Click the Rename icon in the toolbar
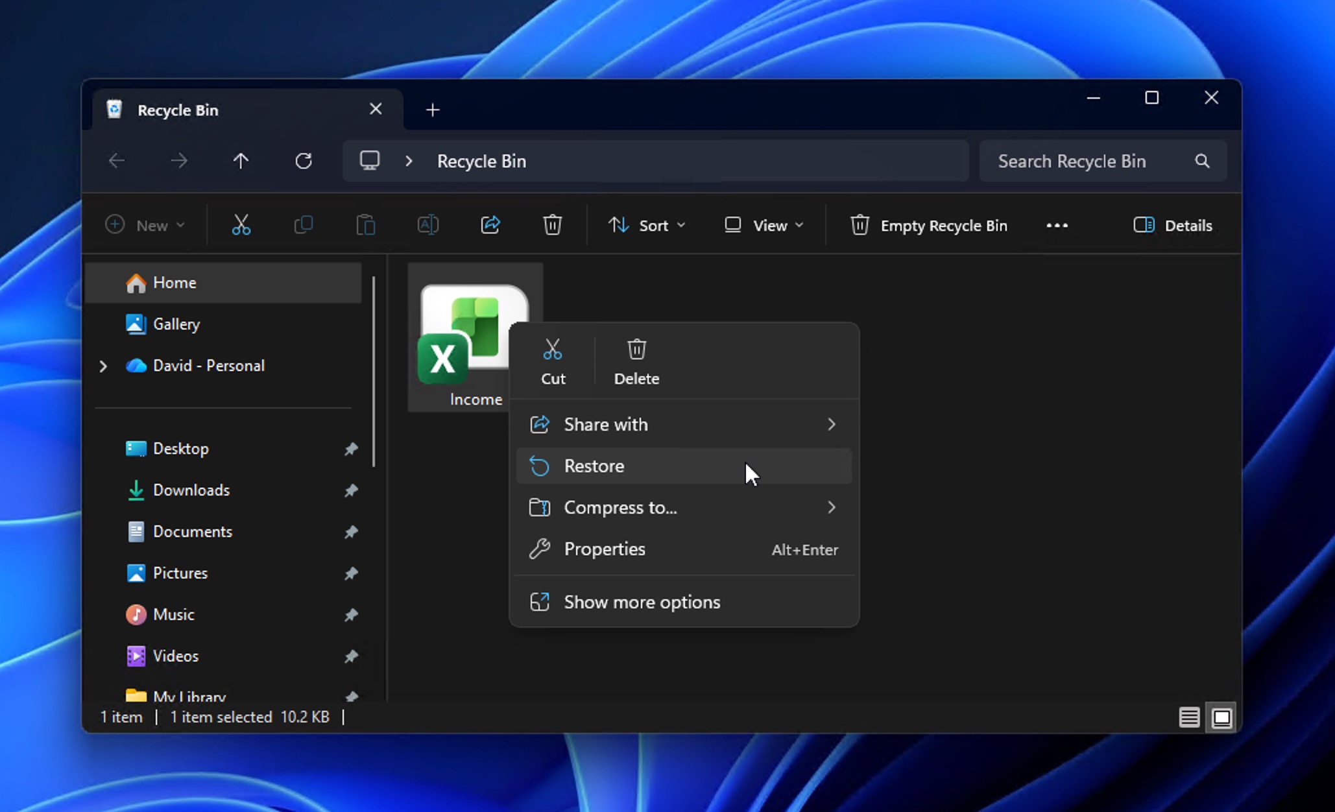 click(x=427, y=225)
